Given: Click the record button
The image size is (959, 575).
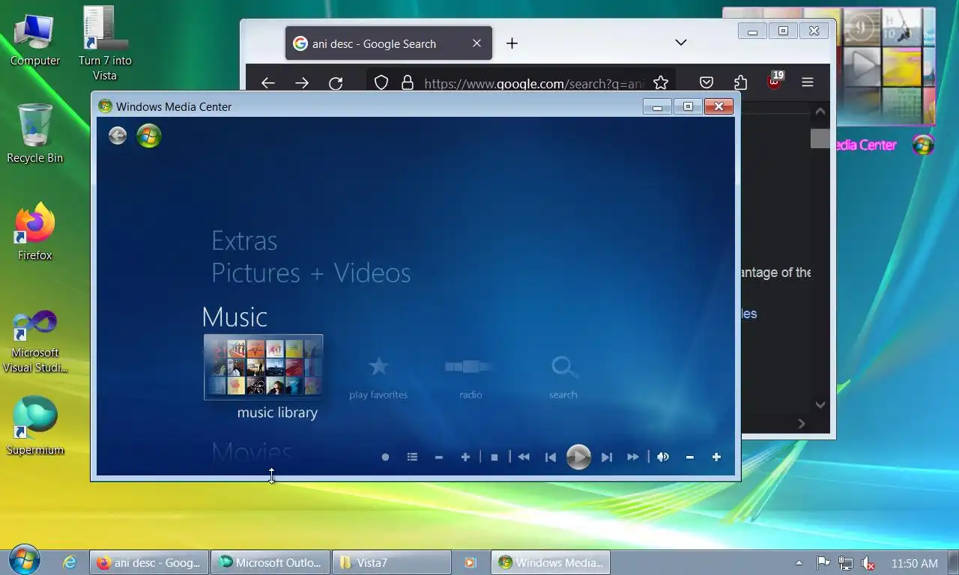Looking at the screenshot, I should click(385, 457).
